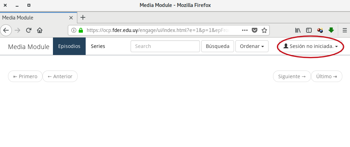Switch to the Series tab
Screen dimensions: 350x147
coord(98,46)
